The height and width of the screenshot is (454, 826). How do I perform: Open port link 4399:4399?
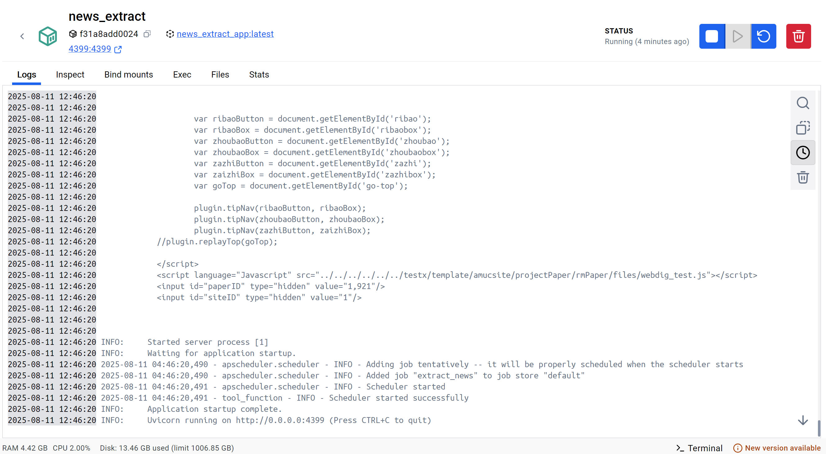pyautogui.click(x=90, y=49)
